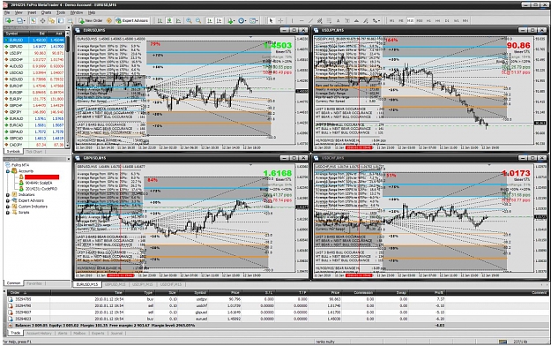Select the Fibonacci retracement tool
This screenshot has height=346, width=551.
point(329,21)
